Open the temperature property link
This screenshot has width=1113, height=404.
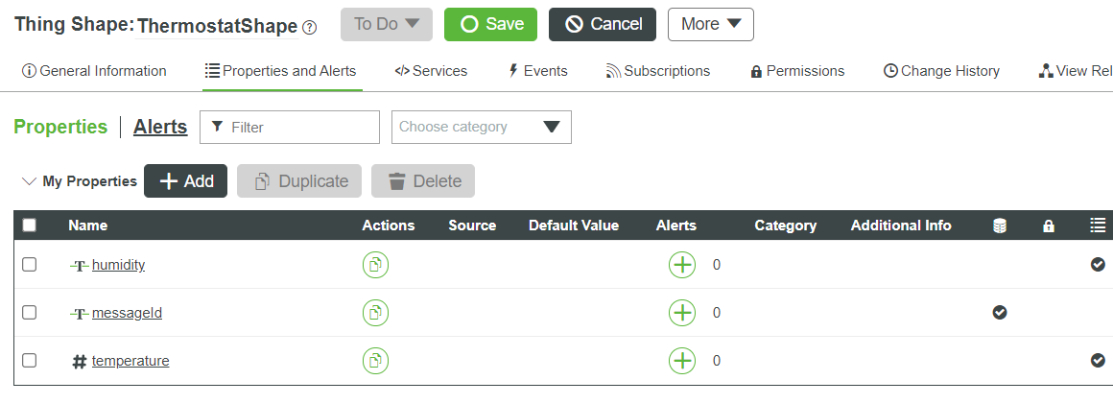click(x=130, y=361)
